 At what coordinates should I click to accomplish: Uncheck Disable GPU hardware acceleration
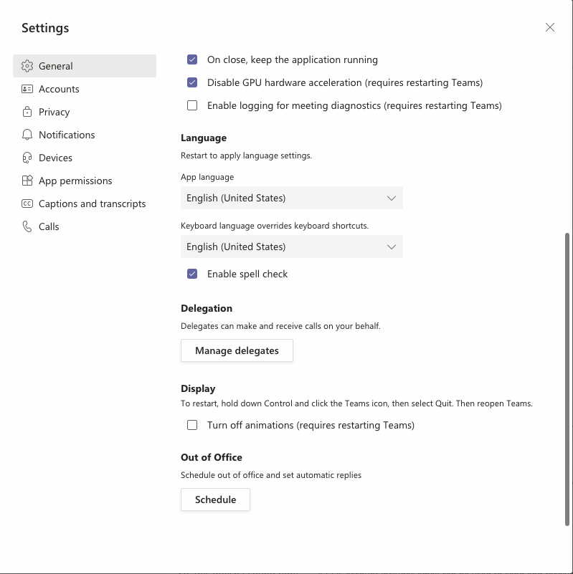coord(192,82)
